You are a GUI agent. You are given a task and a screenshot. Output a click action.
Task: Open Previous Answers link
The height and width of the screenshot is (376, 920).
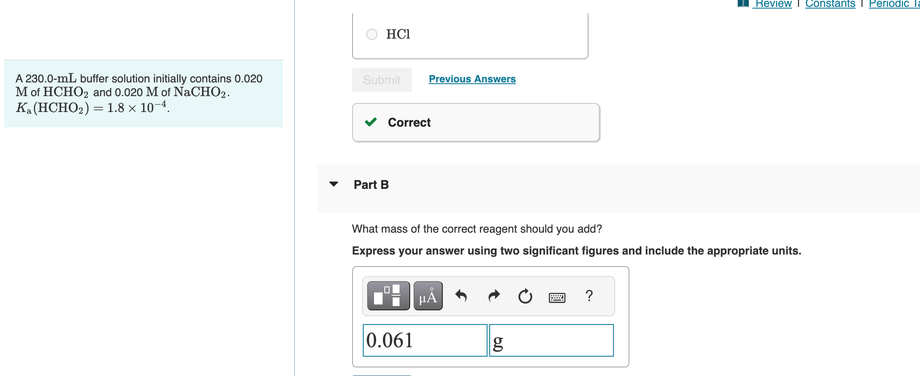point(472,79)
